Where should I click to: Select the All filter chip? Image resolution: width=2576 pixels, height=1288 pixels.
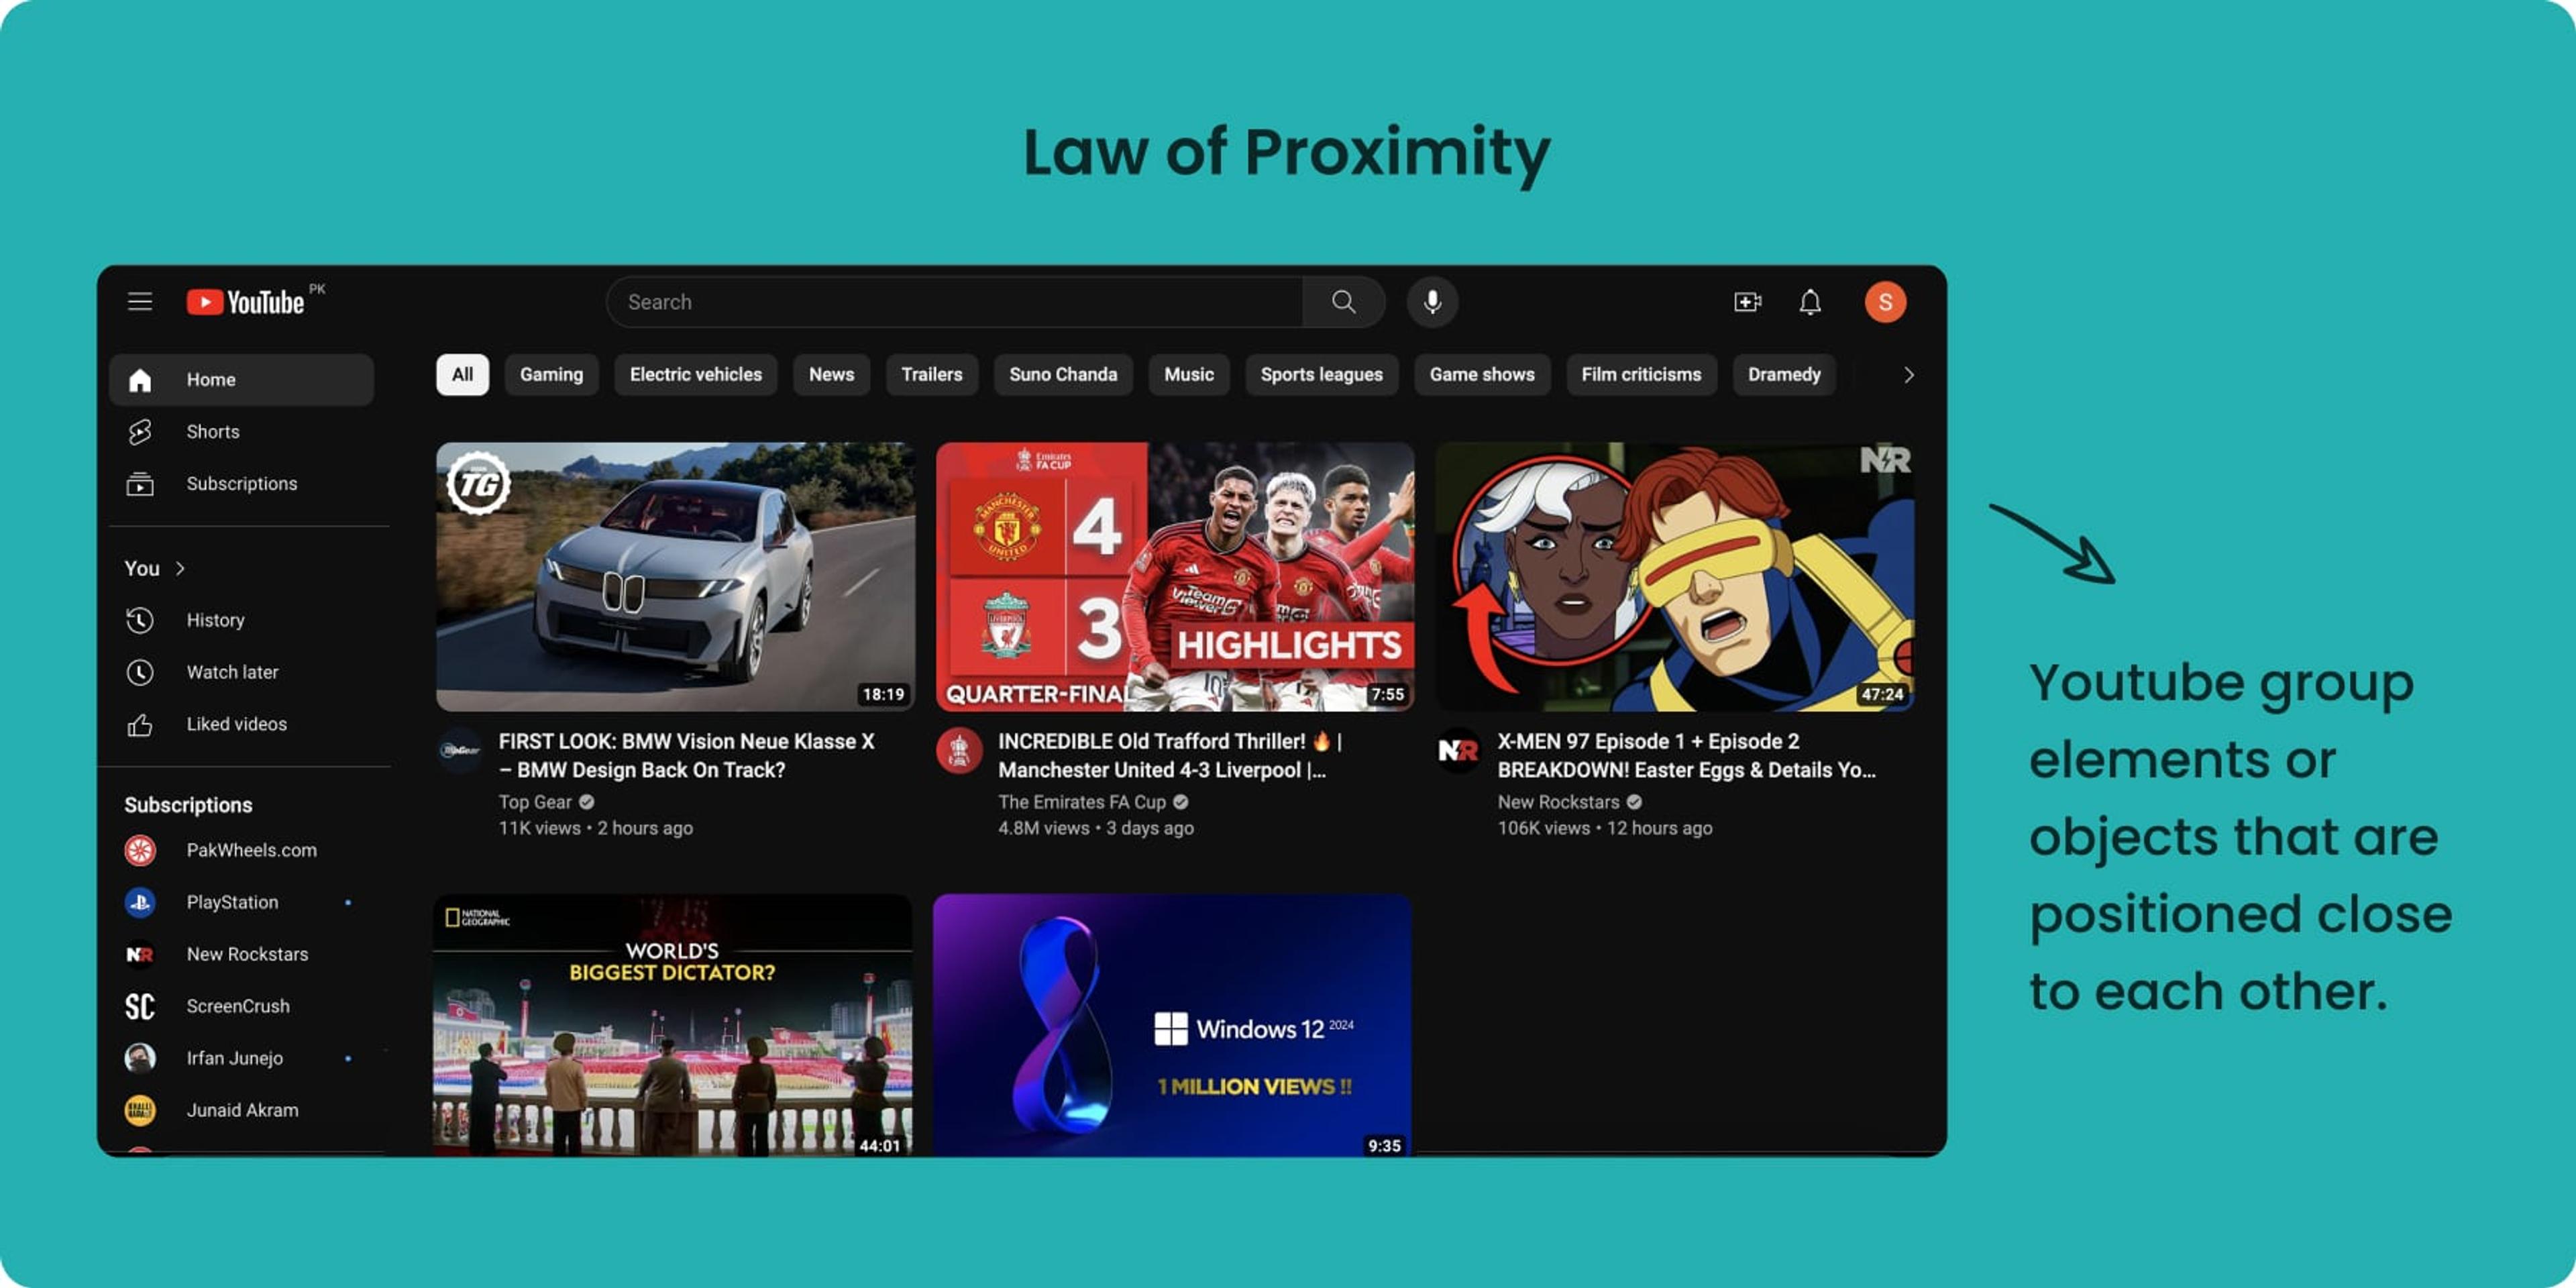coord(462,375)
